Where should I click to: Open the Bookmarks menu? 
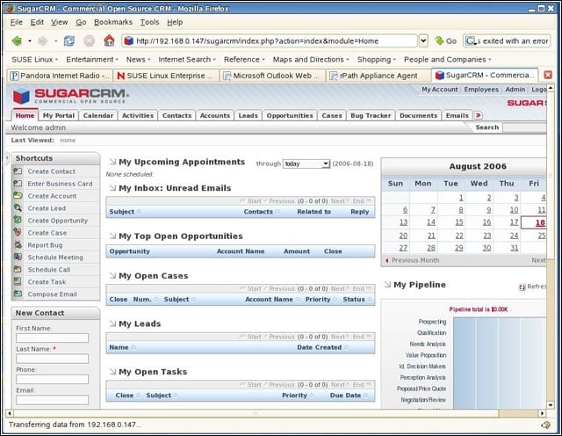113,22
